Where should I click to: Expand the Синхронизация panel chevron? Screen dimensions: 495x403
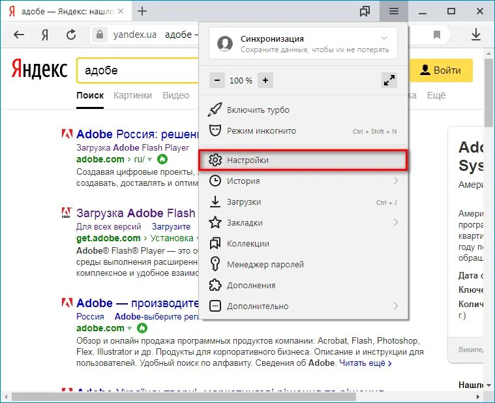click(x=384, y=38)
